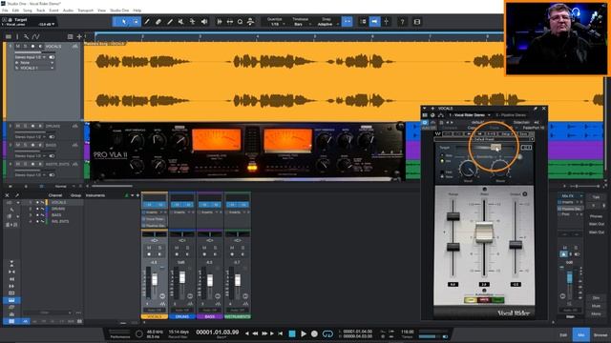Select the Arrow tool in toolbar
The image size is (611, 343).
[124, 22]
